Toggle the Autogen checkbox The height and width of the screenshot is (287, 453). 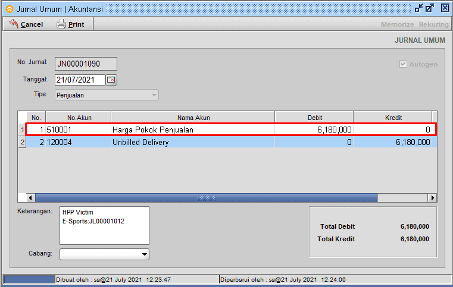pyautogui.click(x=404, y=64)
